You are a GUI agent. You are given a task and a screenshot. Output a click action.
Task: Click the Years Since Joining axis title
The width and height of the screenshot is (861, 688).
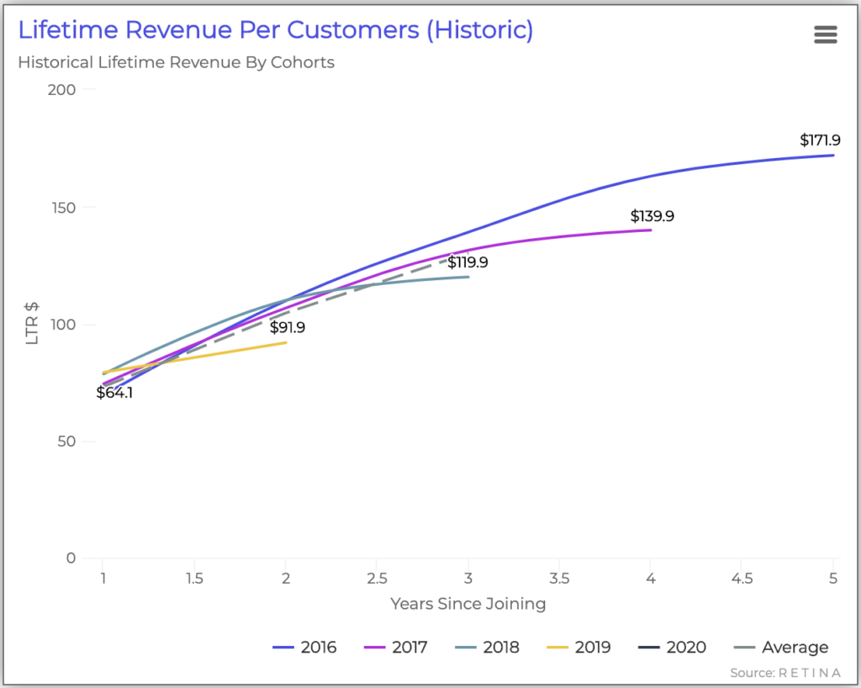point(467,604)
